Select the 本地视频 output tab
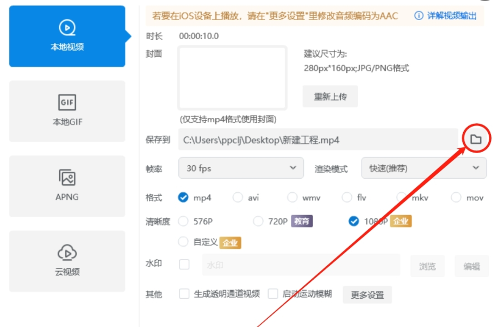 67,36
